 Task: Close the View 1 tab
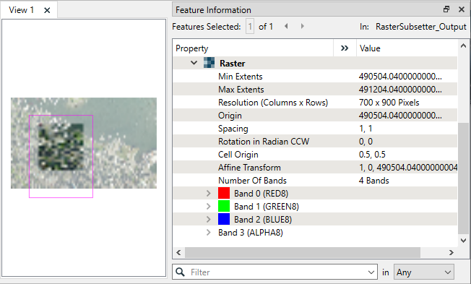pos(47,10)
